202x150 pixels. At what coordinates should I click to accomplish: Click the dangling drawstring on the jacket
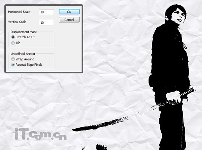[x=184, y=46]
